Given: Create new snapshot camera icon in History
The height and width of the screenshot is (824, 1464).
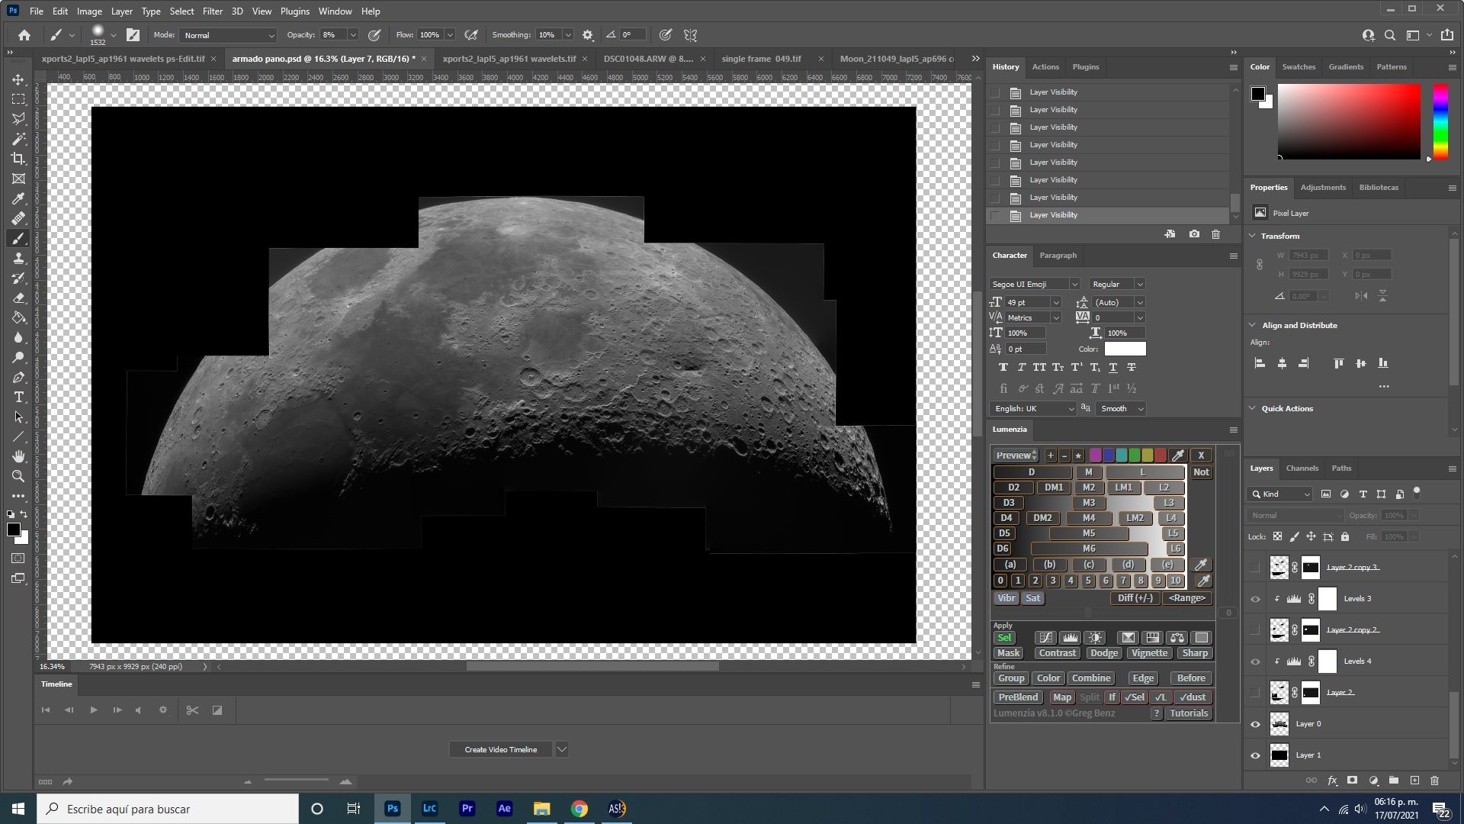Looking at the screenshot, I should (1194, 234).
